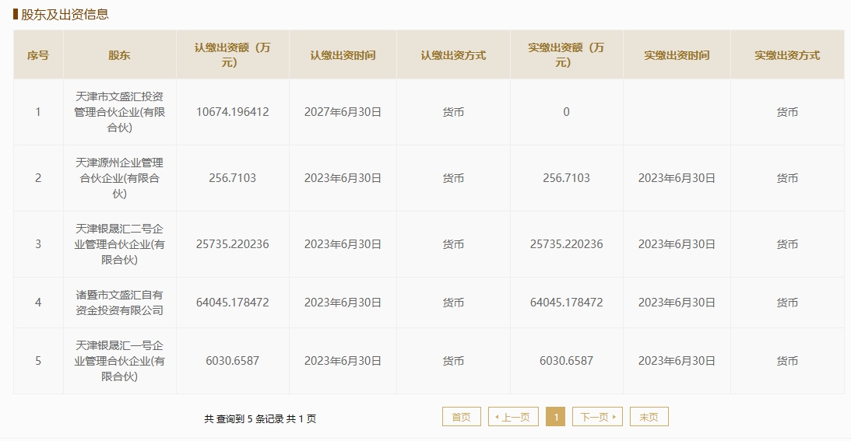Click the 共查询到 5 条记录 共 1 页 summary
Viewport: 851px width, 441px height.
pos(260,418)
